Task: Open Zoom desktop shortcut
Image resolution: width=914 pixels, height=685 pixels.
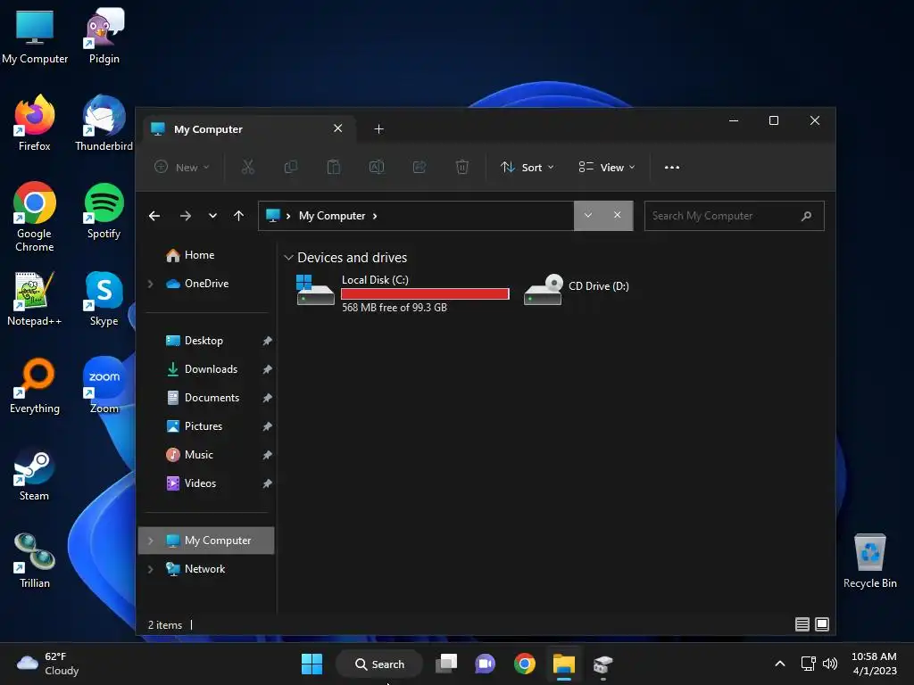Action: pos(104,385)
